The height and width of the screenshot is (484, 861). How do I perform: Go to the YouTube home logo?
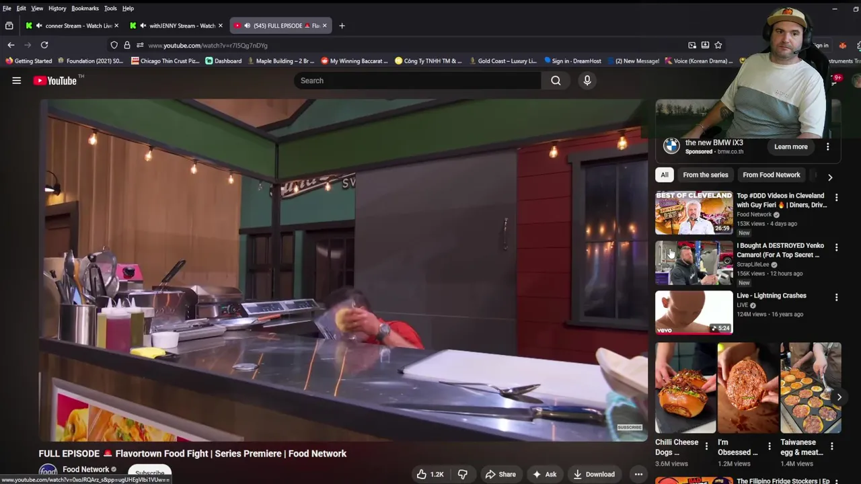tap(55, 81)
